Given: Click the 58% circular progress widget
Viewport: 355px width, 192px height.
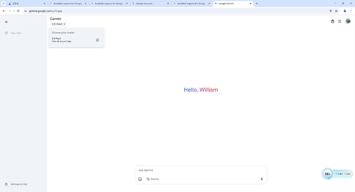Looking at the screenshot, I should (x=327, y=174).
